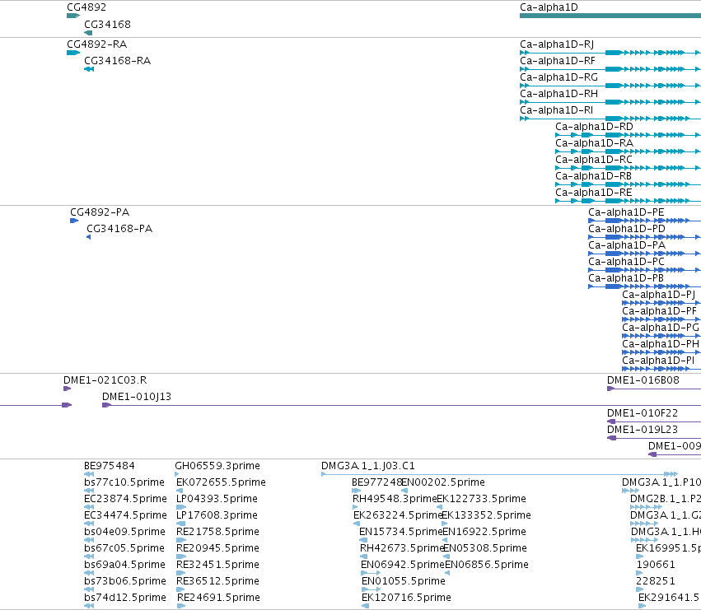Click the bs67c05.5prime EST label
This screenshot has height=610, width=701.
point(124,549)
